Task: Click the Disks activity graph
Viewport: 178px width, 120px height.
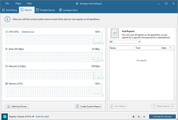Action: [53, 57]
